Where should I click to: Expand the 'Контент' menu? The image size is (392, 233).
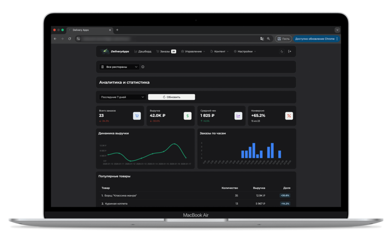point(219,52)
